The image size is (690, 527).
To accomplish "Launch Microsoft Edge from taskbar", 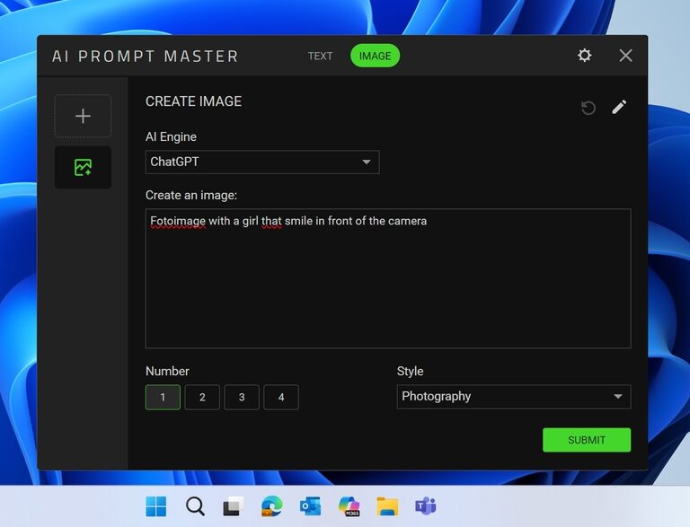I will point(272,506).
